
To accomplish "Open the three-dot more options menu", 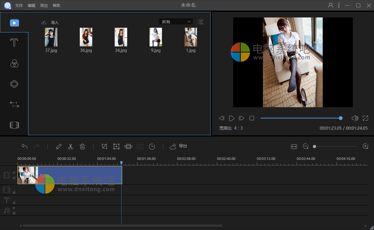I will click(x=339, y=5).
